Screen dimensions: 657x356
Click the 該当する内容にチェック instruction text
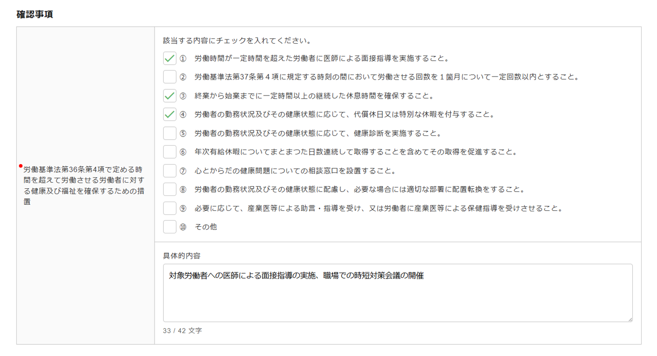(x=237, y=40)
